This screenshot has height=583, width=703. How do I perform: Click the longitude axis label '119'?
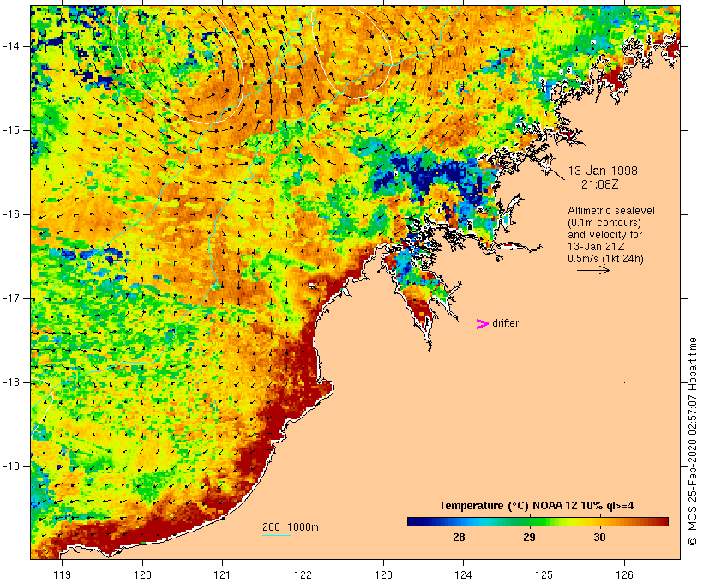click(x=62, y=574)
